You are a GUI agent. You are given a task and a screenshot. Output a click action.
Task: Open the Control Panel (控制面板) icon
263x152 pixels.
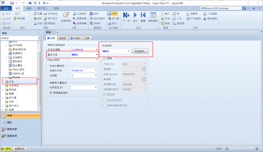click(x=153, y=17)
